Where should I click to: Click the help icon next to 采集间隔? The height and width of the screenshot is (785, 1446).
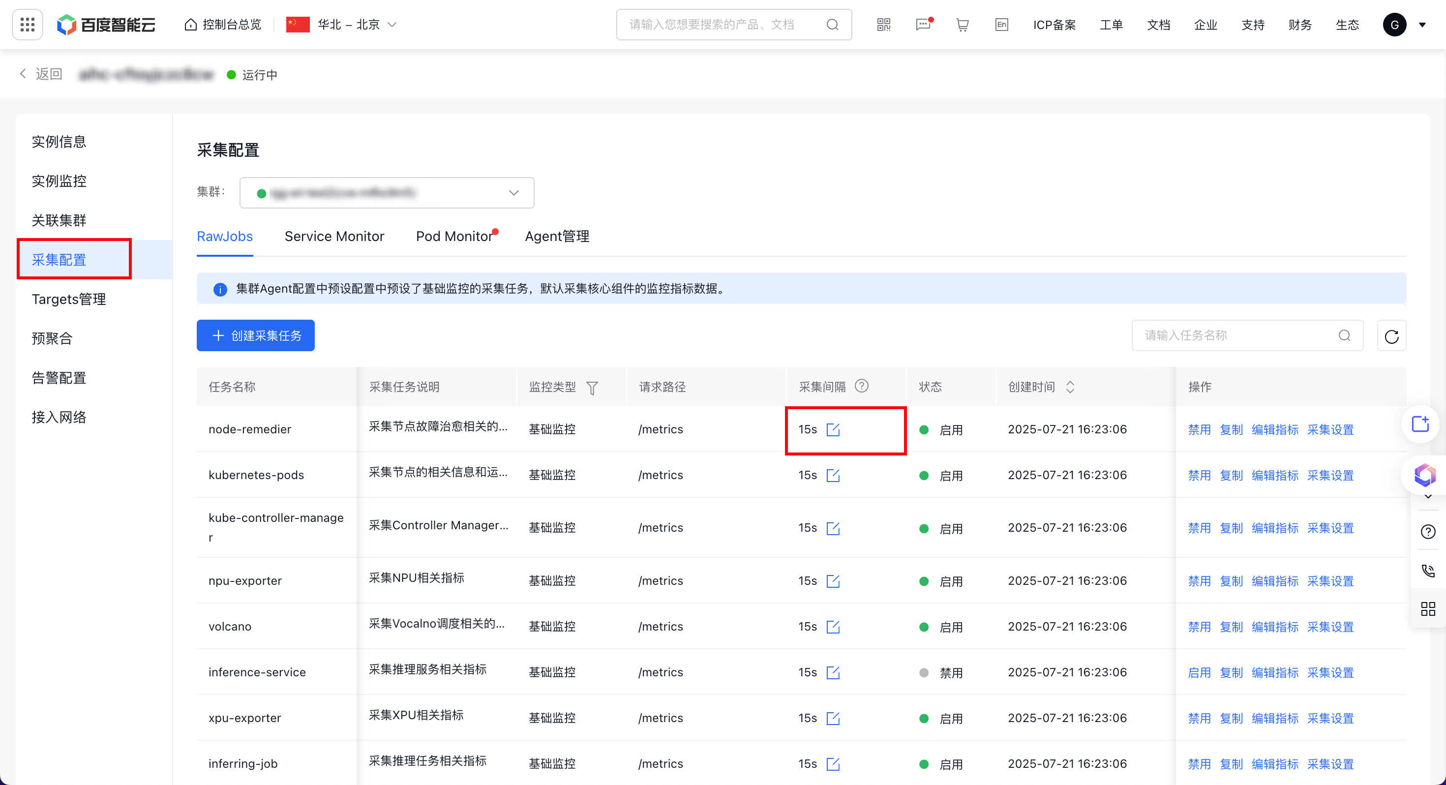[861, 386]
